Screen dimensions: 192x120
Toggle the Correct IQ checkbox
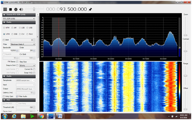(34, 69)
